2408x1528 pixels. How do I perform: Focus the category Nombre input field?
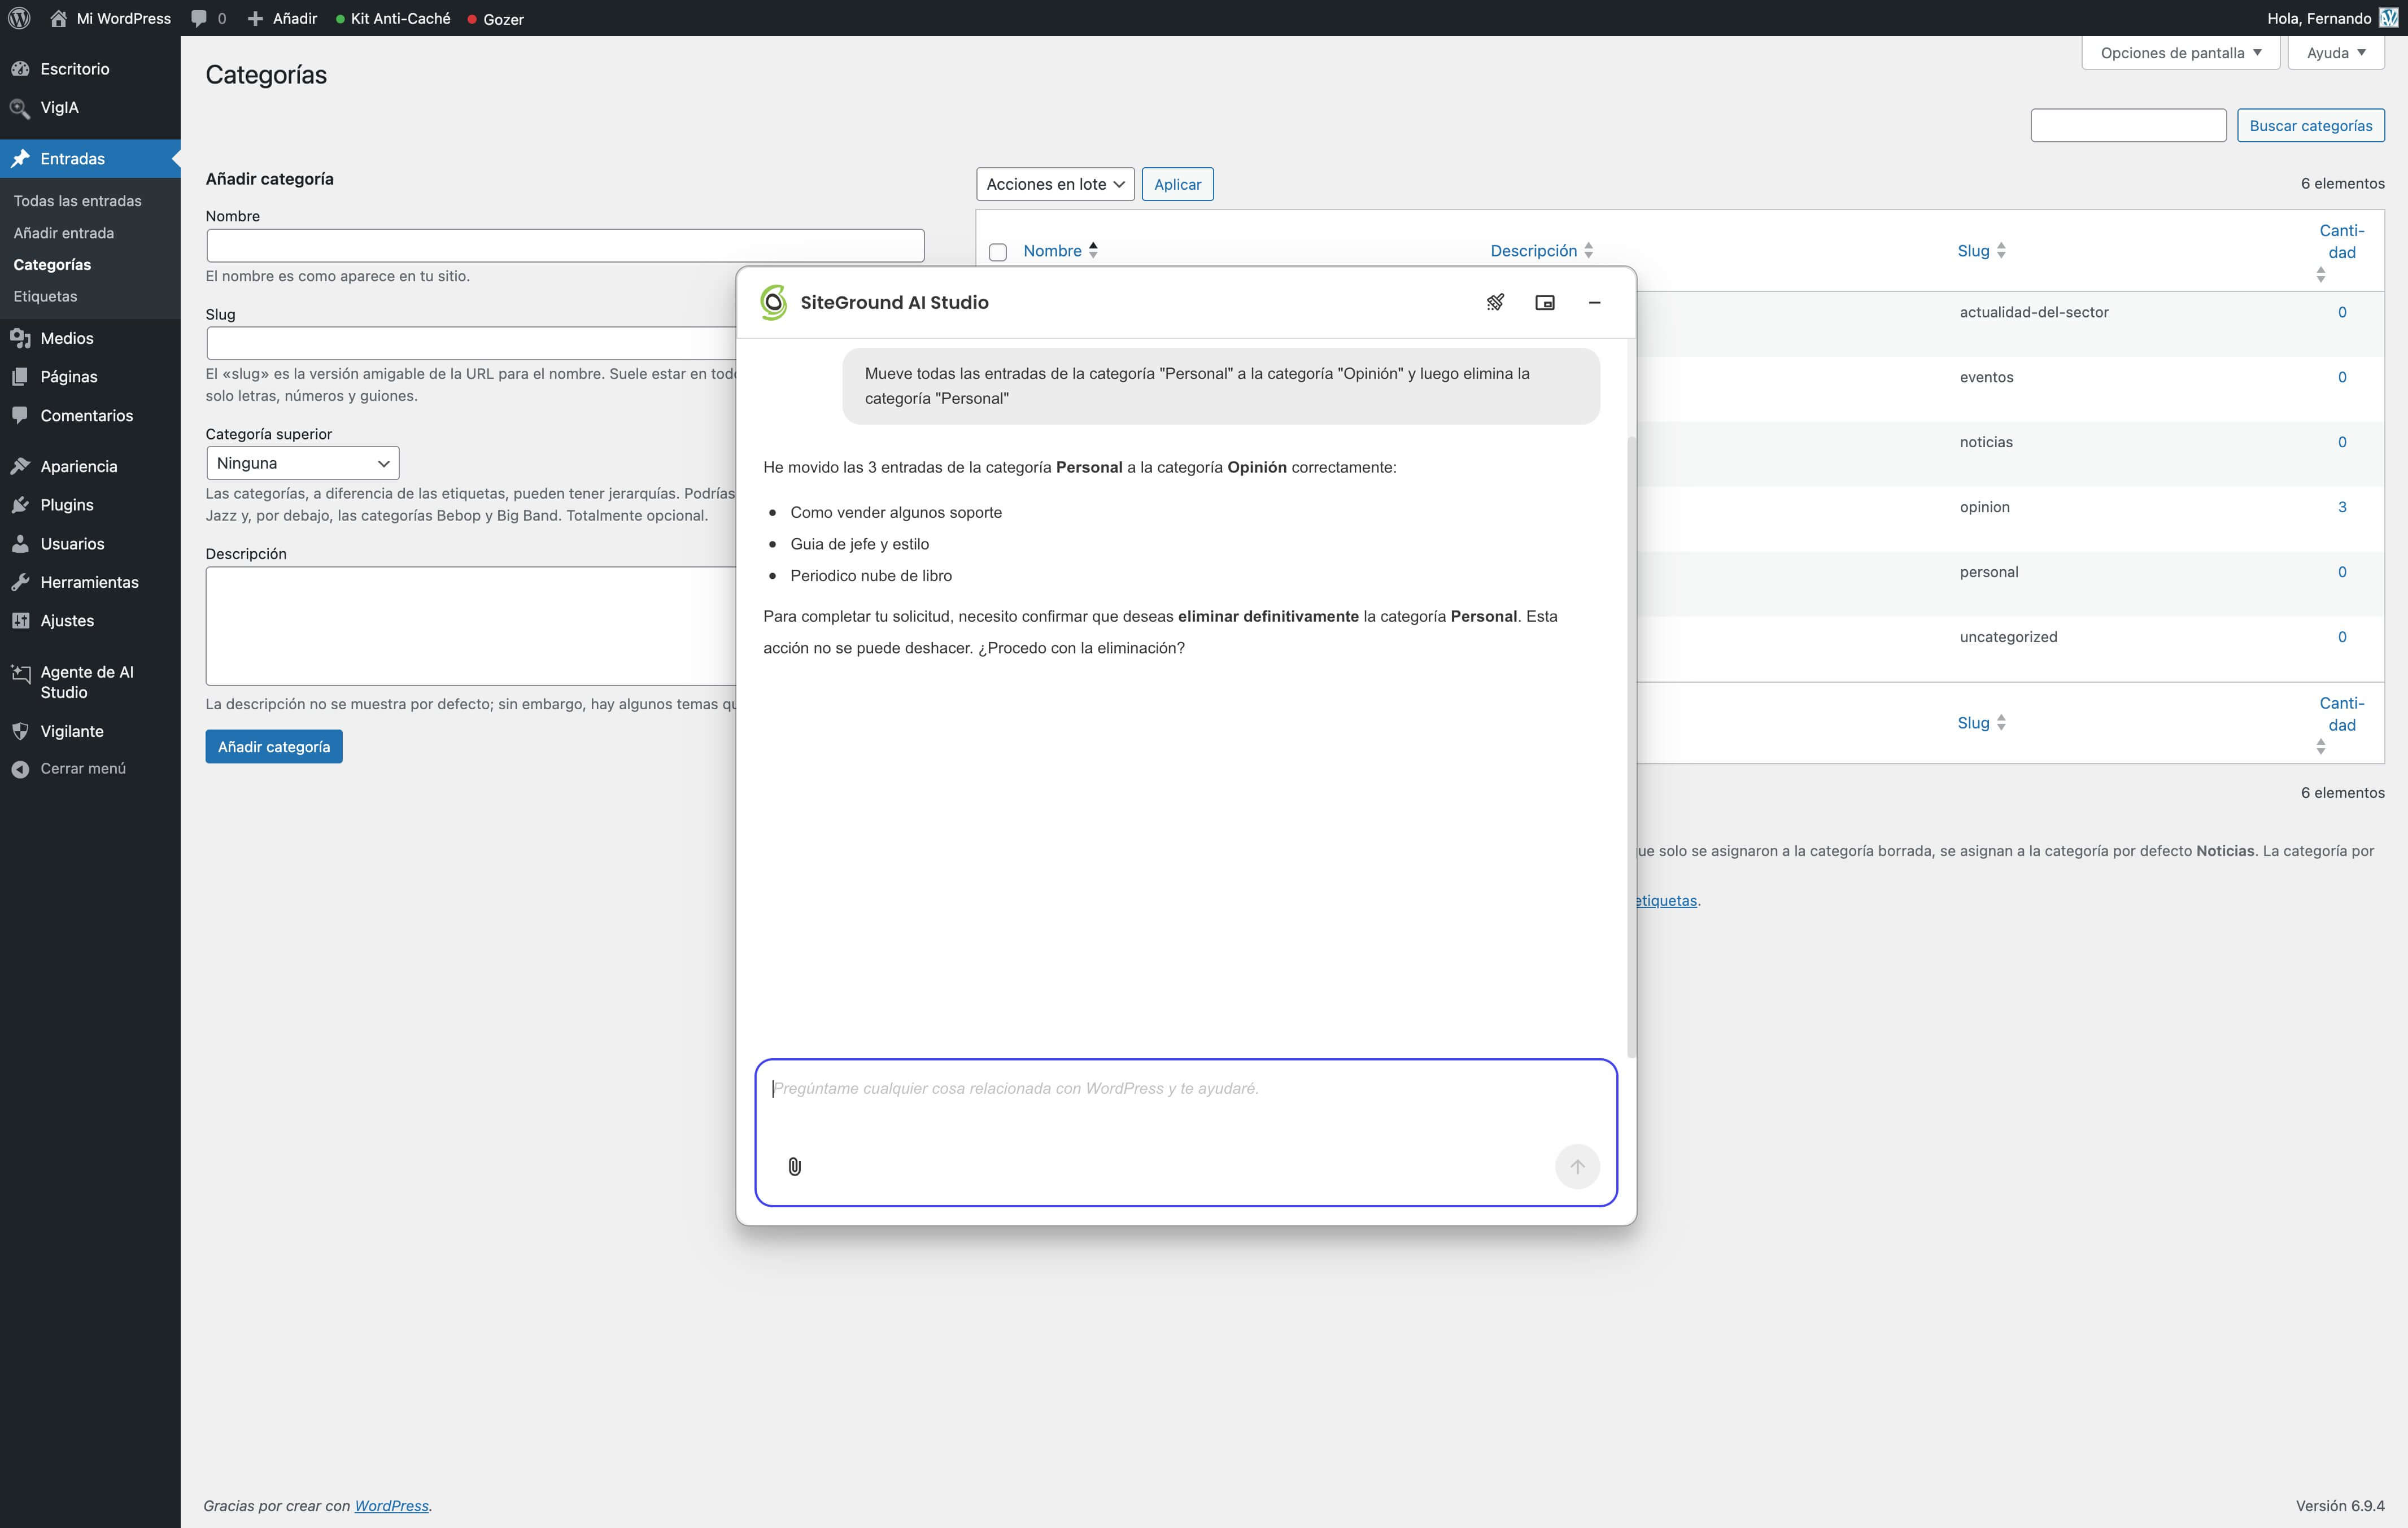[565, 246]
